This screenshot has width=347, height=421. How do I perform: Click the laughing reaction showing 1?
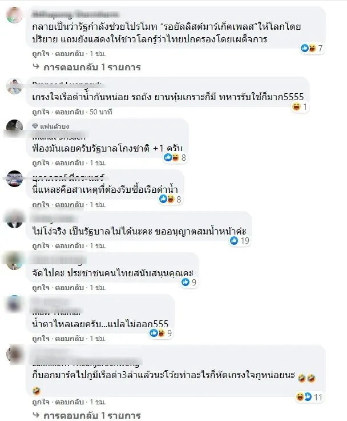300,107
